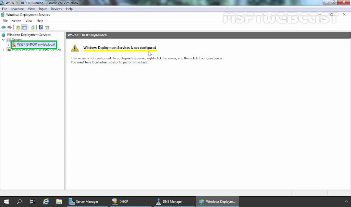Collapse the Servers tree node

point(3,40)
